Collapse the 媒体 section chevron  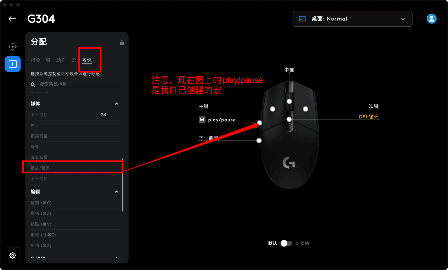pyautogui.click(x=116, y=104)
